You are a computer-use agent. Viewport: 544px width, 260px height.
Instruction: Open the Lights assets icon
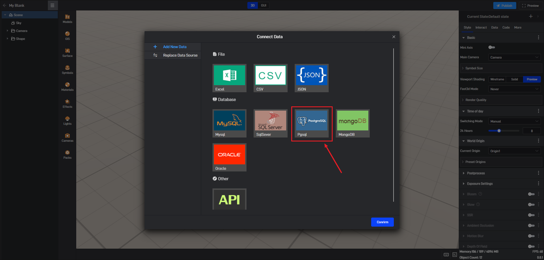click(x=67, y=121)
